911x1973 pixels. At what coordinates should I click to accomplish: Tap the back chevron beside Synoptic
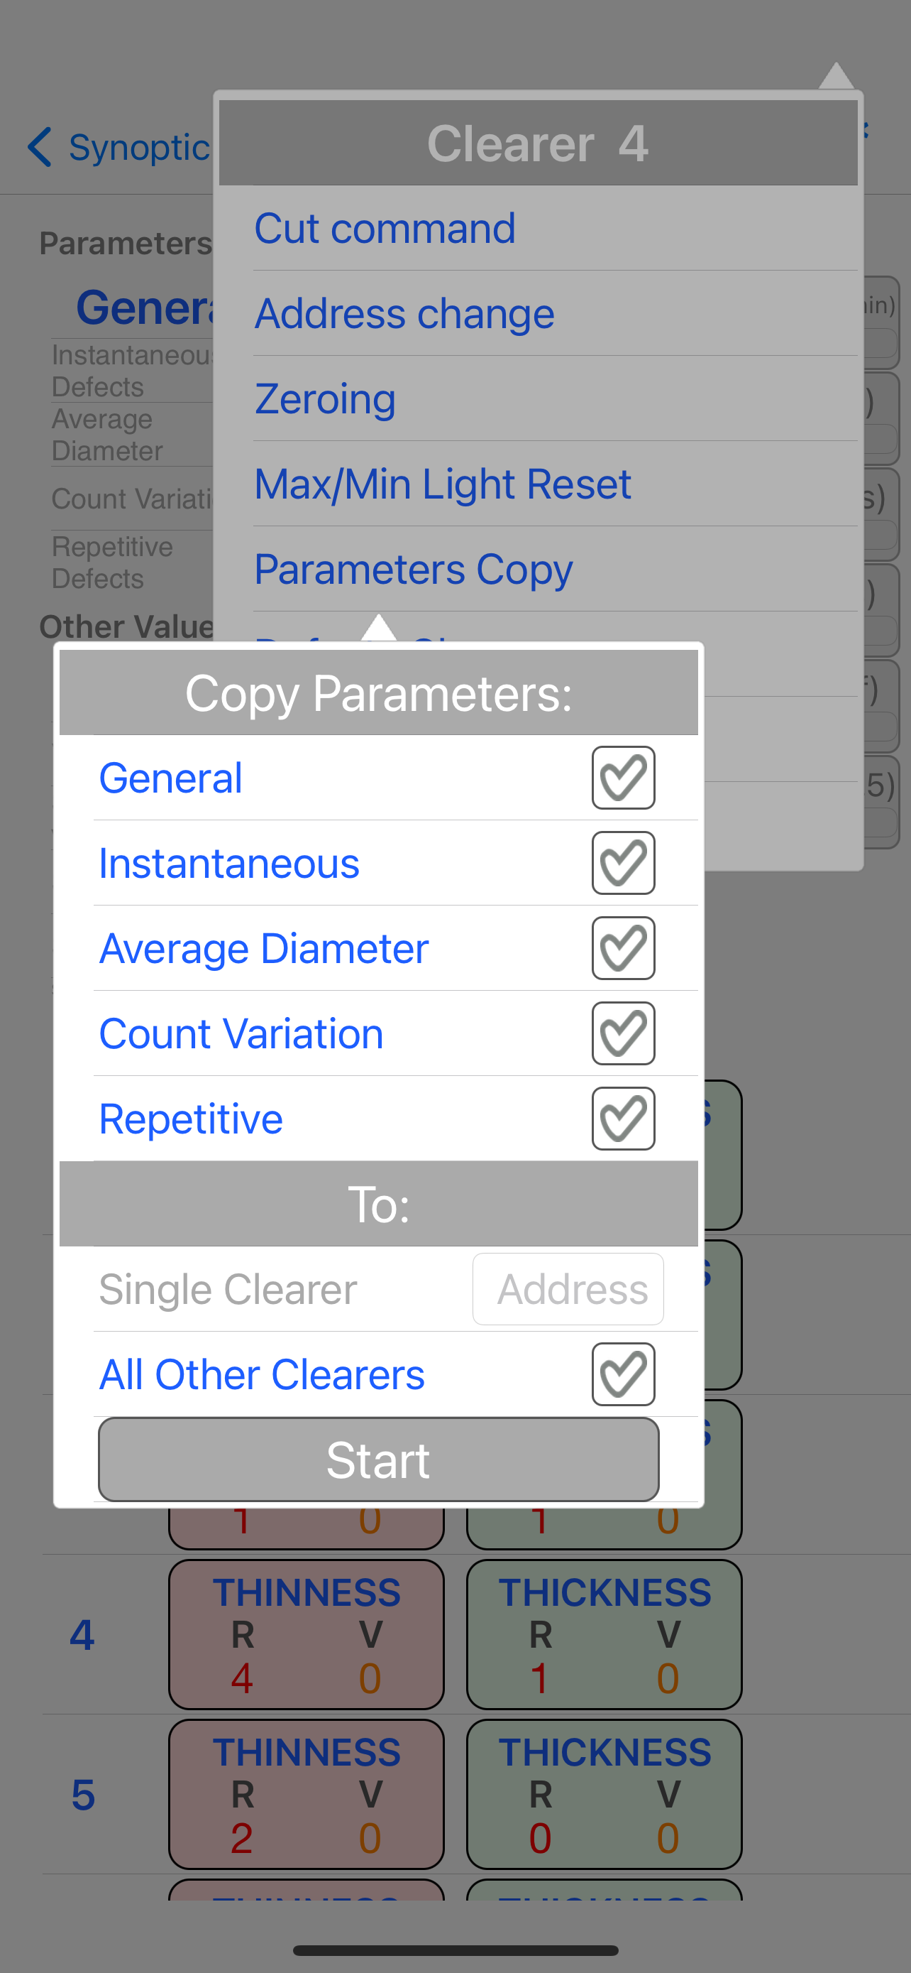(x=40, y=147)
